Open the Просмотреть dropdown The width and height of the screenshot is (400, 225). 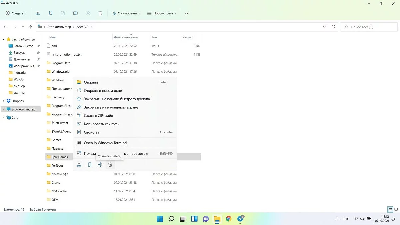pos(161,13)
